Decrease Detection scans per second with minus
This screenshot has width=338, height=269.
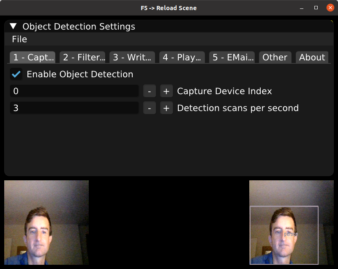pos(149,108)
